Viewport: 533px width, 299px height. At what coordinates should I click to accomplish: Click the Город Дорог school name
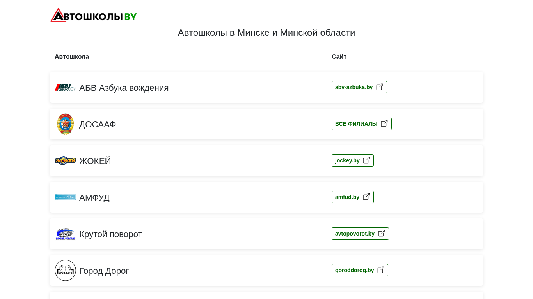[x=104, y=271]
